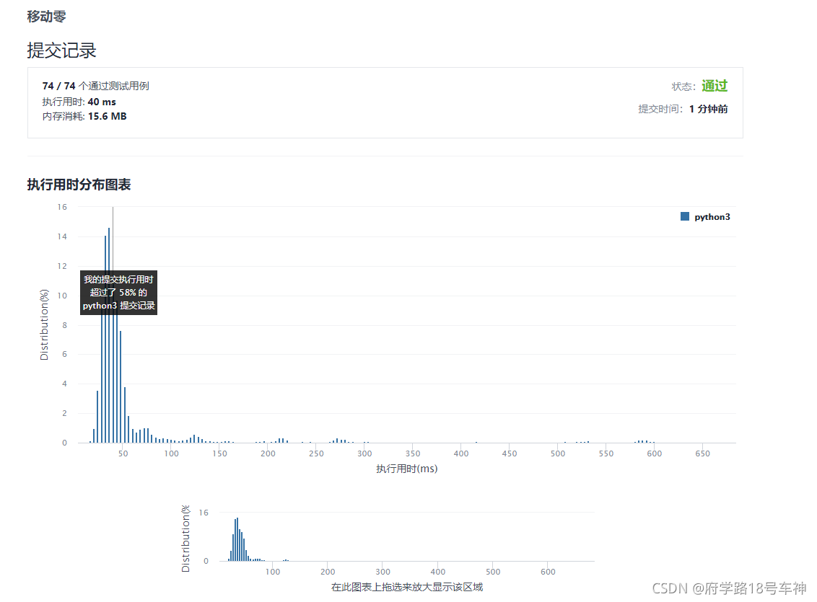Click y-axis label 16 in main chart
Screen dimensions: 817x602
(62, 207)
